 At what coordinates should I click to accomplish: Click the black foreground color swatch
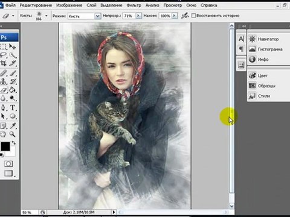pyautogui.click(x=5, y=146)
